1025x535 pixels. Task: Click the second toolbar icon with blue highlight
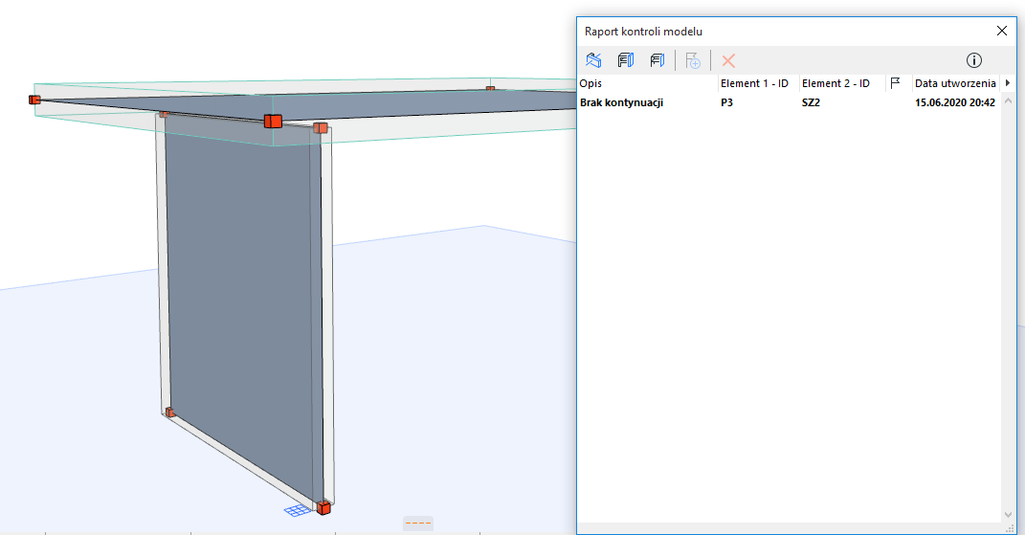point(626,60)
